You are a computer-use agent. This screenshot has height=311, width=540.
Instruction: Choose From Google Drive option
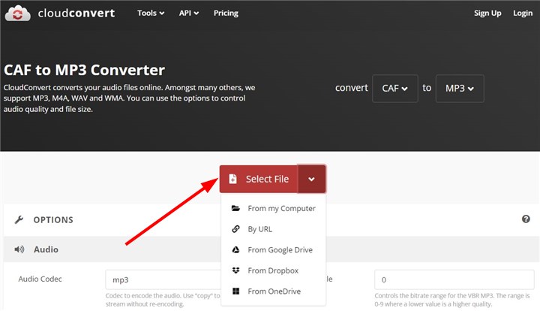click(x=274, y=249)
